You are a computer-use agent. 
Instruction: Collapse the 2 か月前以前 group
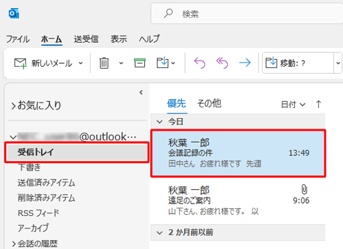pyautogui.click(x=159, y=232)
